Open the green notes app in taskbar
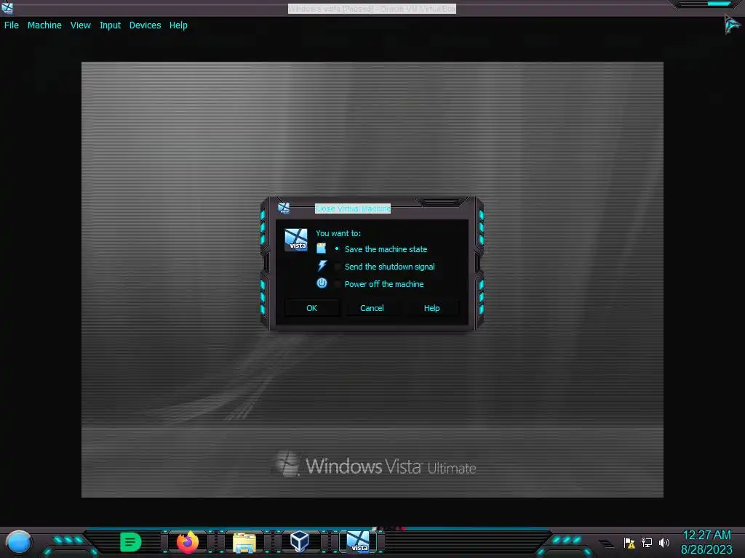The image size is (745, 558). click(131, 542)
